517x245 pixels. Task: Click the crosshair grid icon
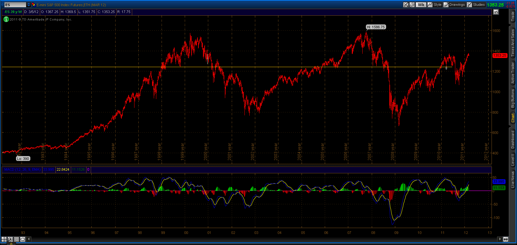coord(4,239)
